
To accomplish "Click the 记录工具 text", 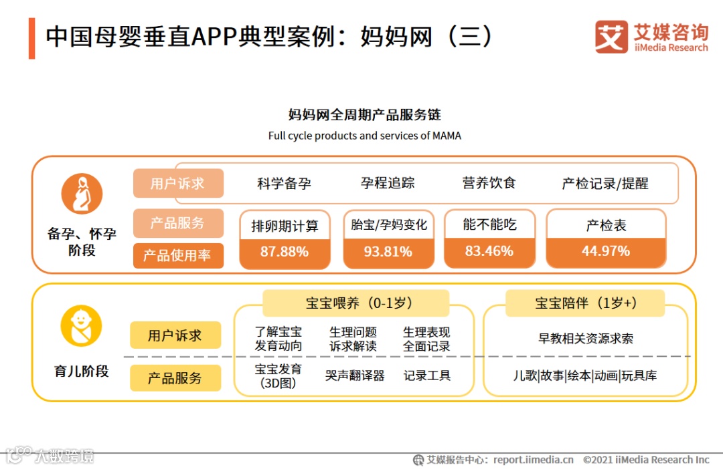I will tap(427, 375).
